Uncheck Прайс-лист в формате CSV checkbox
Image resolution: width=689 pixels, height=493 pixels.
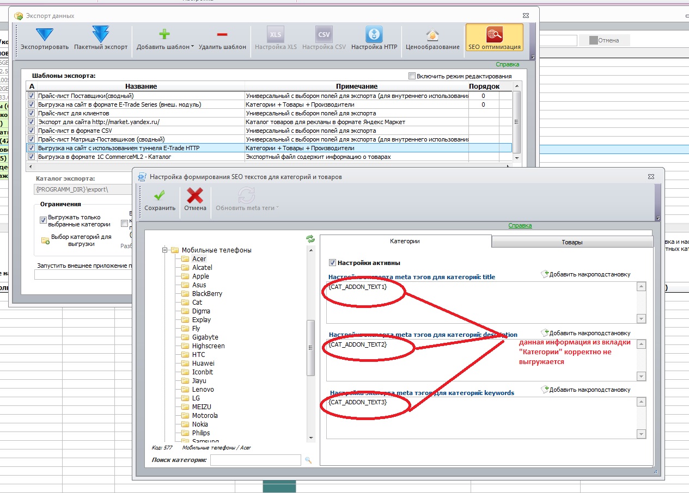[x=32, y=131]
